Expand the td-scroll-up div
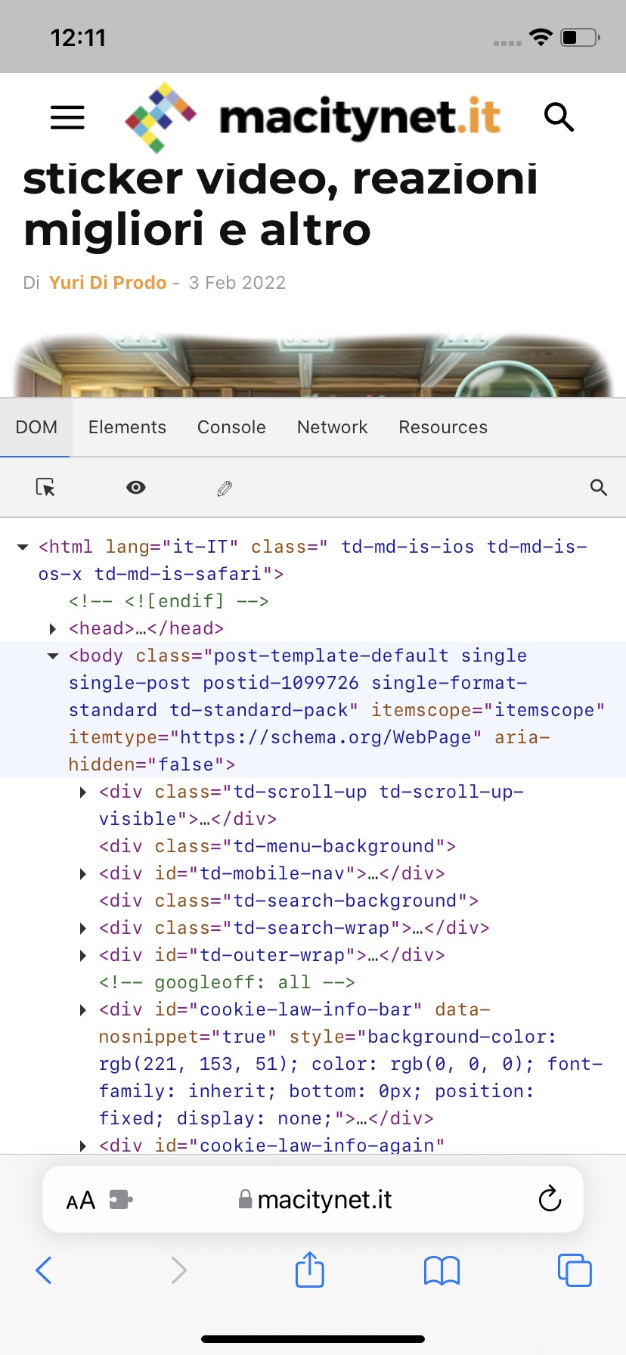The height and width of the screenshot is (1355, 626). click(x=82, y=792)
